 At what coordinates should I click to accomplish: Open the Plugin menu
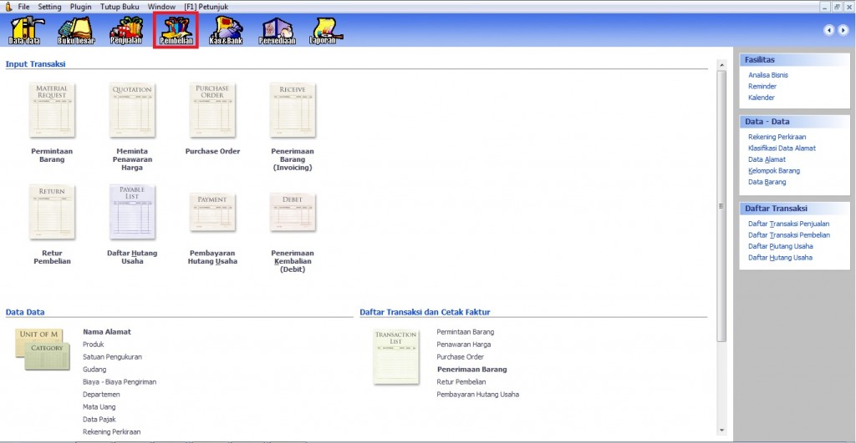[x=81, y=6]
